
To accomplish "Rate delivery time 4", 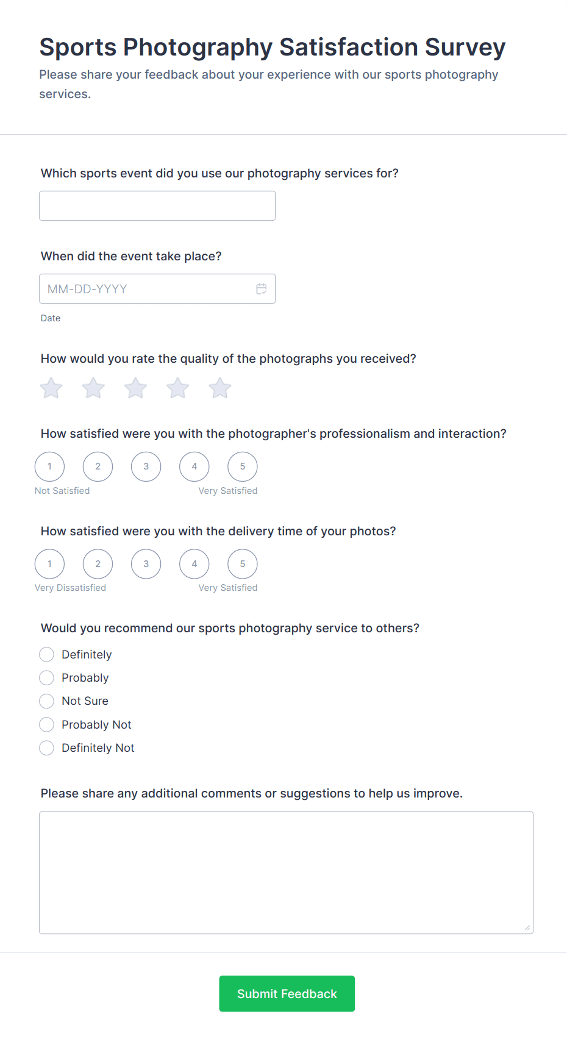I will (194, 565).
